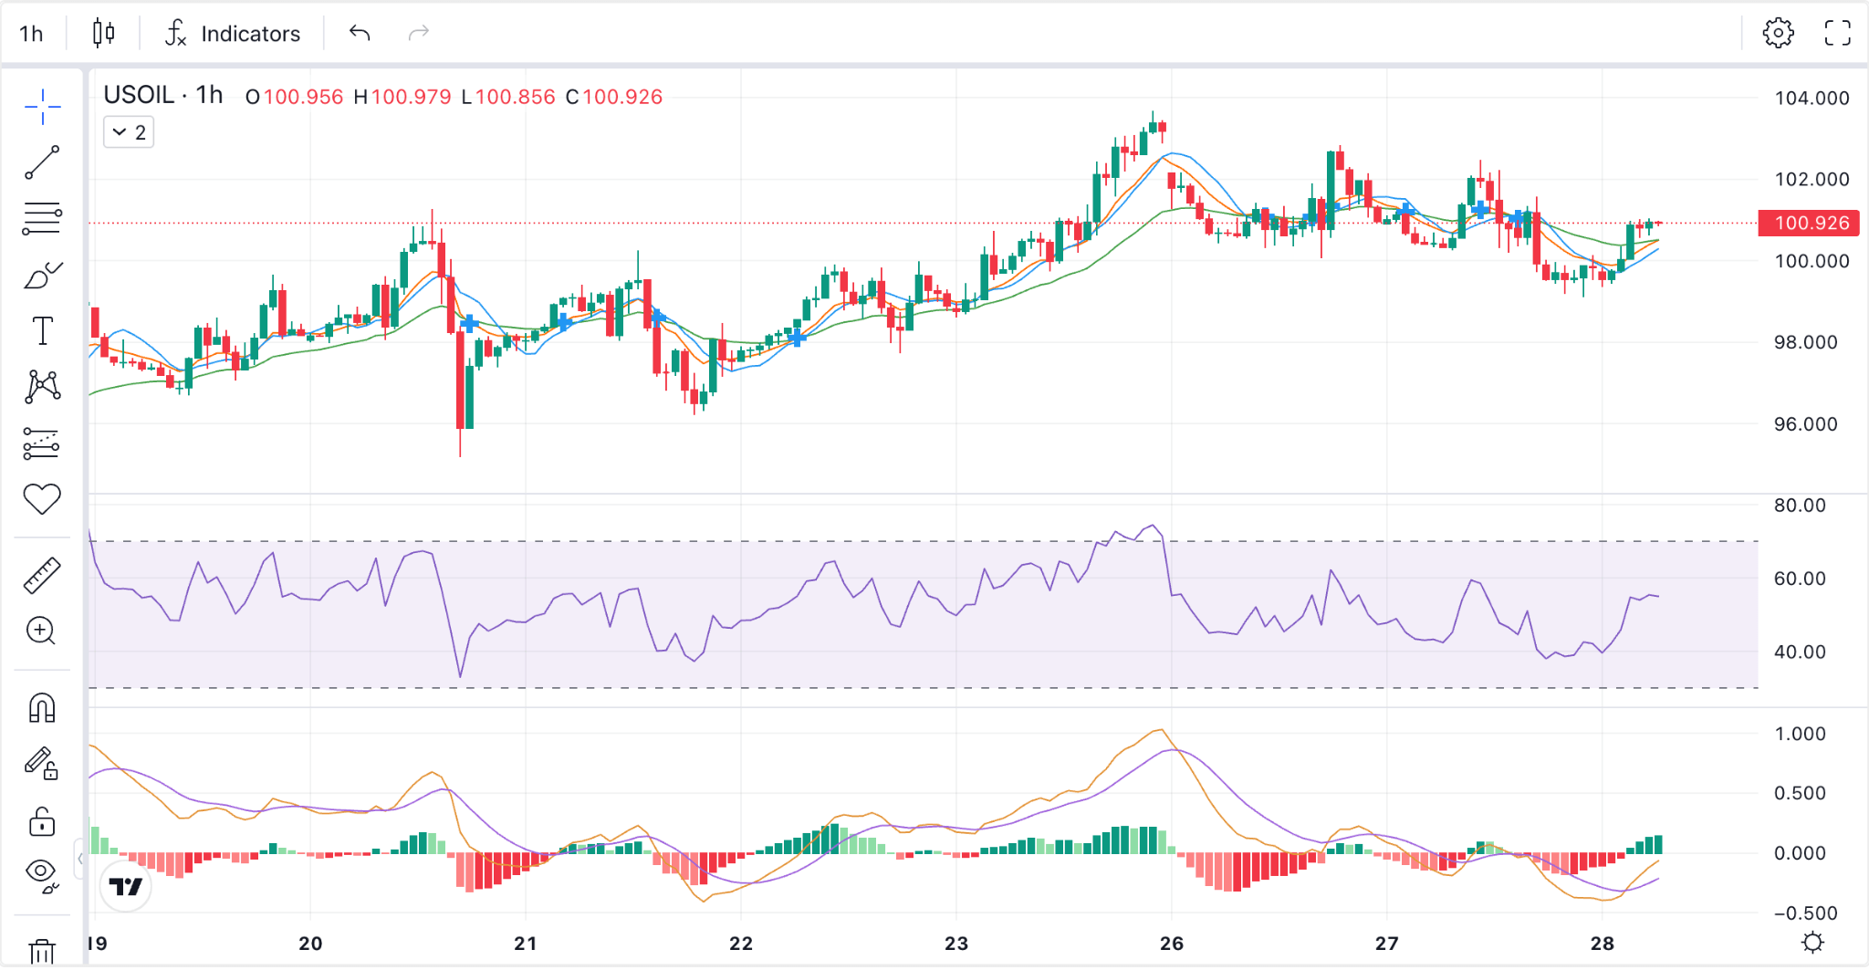Open the Indicators dialog
1869x970 pixels.
coord(233,34)
